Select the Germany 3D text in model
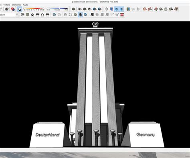190x158 pixels. click(146, 135)
